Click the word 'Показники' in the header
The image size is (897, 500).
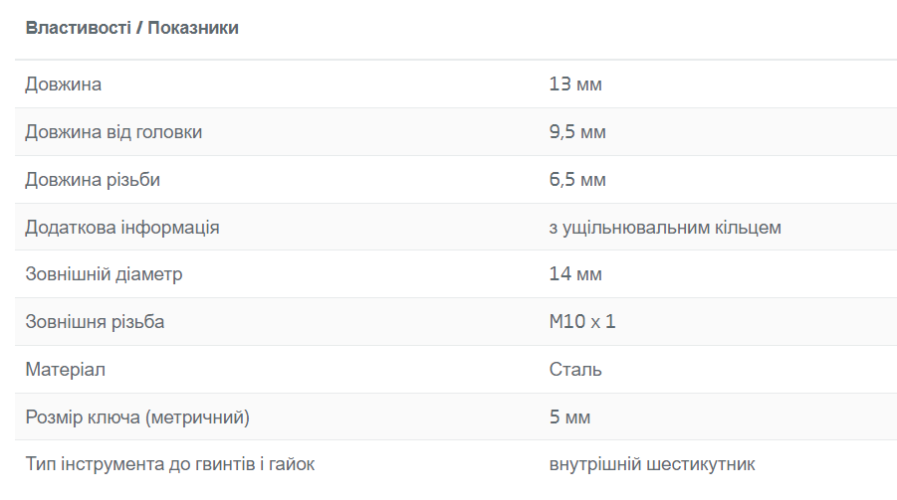click(x=193, y=28)
